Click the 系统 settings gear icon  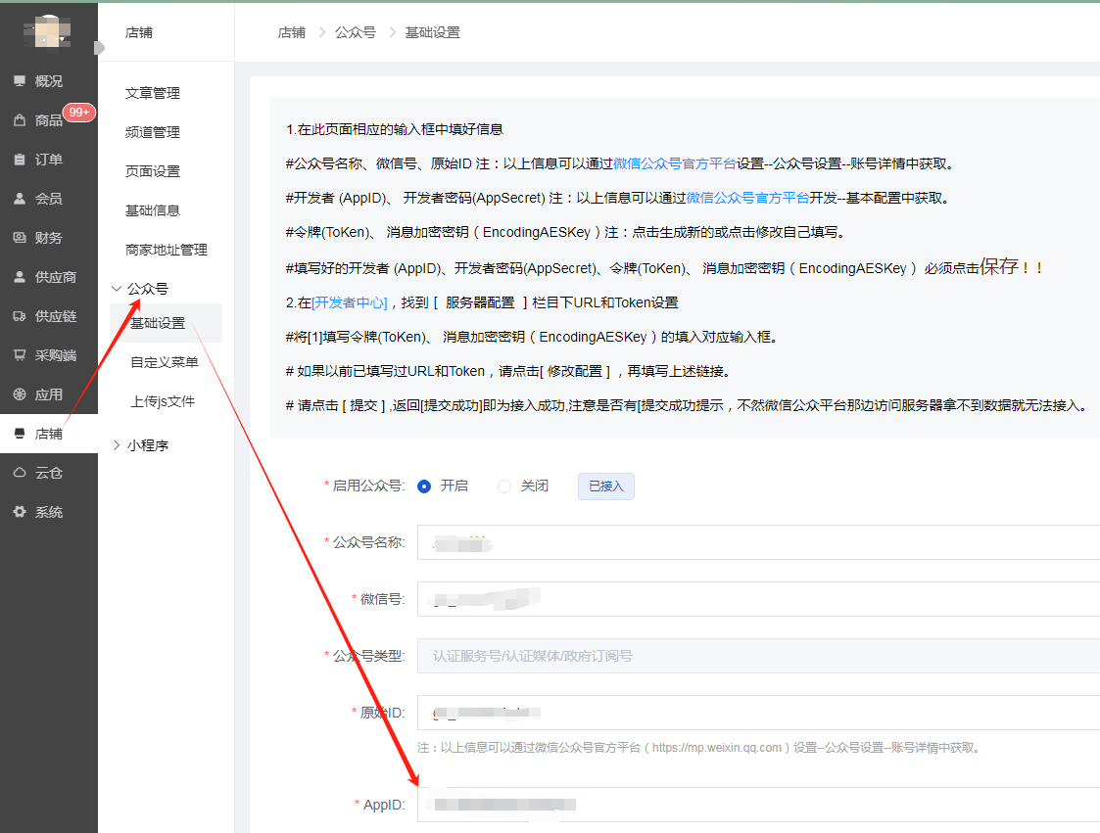click(x=20, y=512)
